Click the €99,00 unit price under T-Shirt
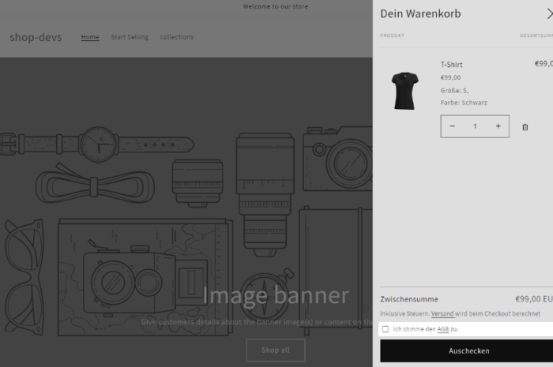 click(450, 77)
